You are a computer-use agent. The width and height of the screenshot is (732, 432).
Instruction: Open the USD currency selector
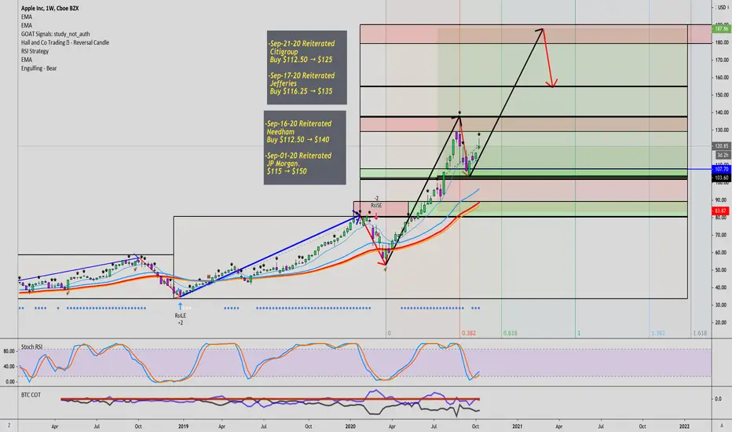[723, 8]
